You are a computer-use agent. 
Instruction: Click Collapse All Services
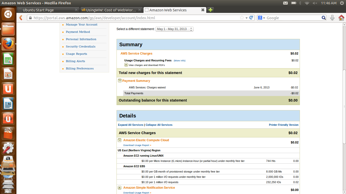(159, 125)
